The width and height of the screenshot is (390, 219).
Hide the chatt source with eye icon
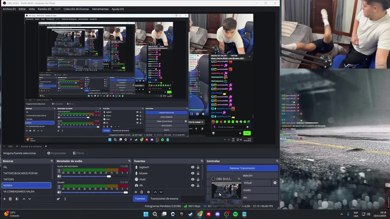[193, 179]
